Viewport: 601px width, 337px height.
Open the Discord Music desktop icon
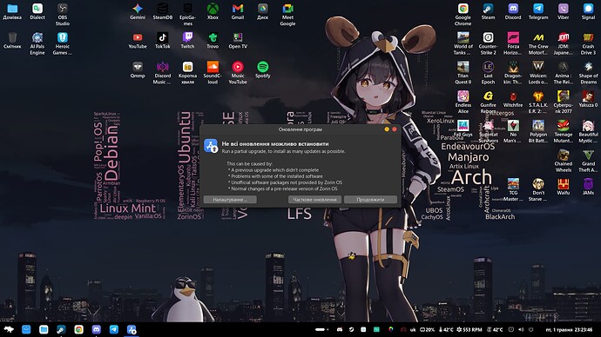point(163,73)
